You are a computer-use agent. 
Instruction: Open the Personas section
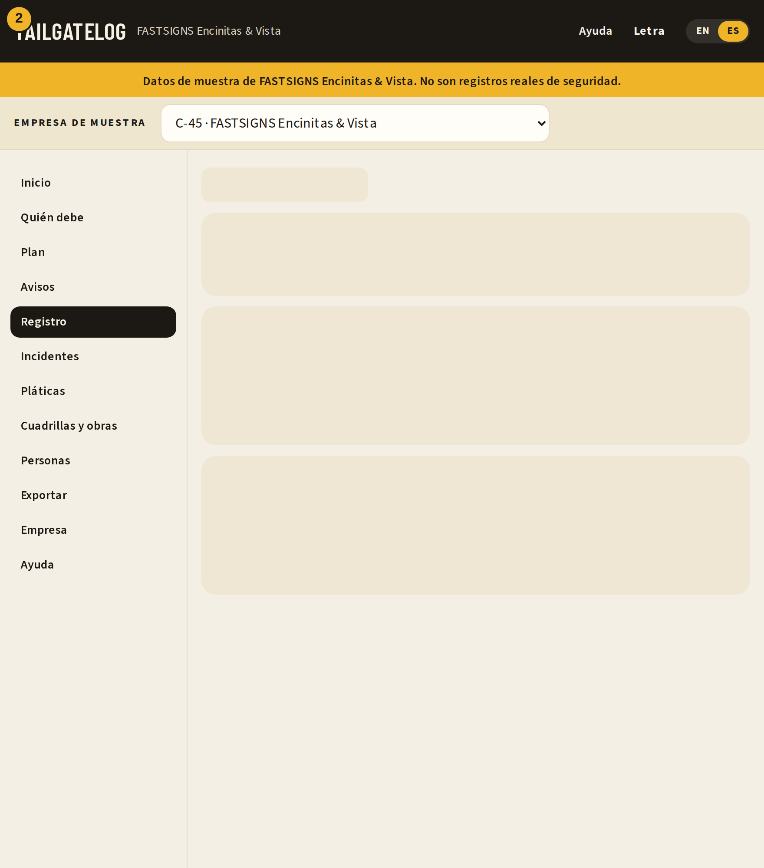93,460
